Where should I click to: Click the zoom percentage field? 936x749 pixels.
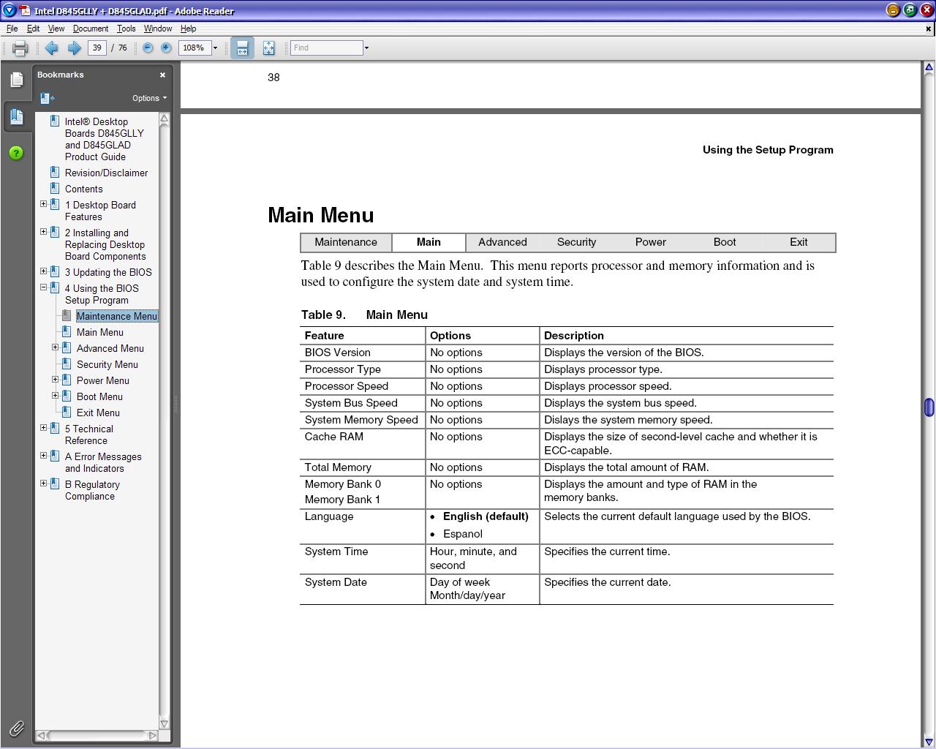195,48
